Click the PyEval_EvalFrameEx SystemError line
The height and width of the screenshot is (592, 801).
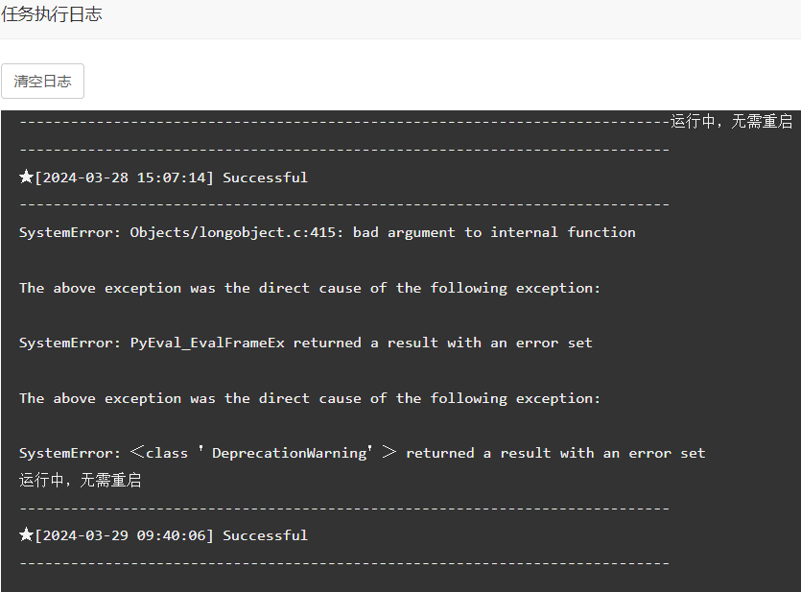(x=305, y=343)
